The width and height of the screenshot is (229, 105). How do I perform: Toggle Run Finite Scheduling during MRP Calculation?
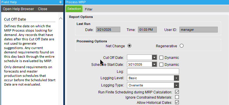coord(177,92)
